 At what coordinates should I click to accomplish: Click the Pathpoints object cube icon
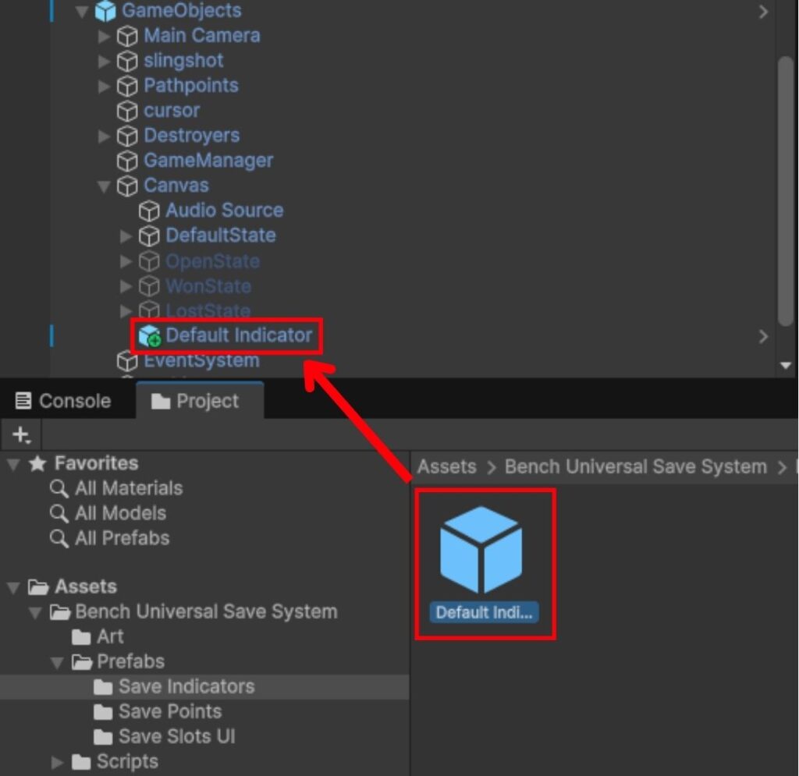pos(127,86)
